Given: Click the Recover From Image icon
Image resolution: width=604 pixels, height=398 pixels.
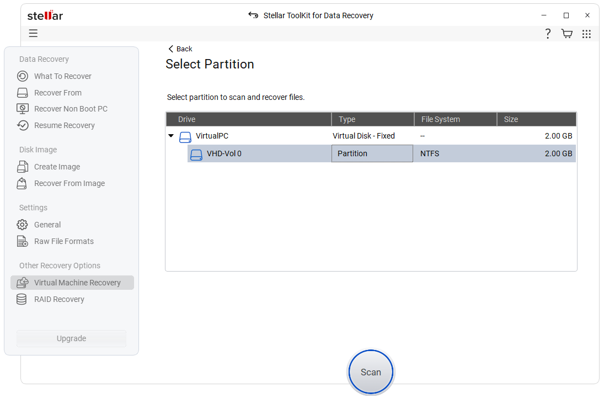Looking at the screenshot, I should click(x=23, y=184).
